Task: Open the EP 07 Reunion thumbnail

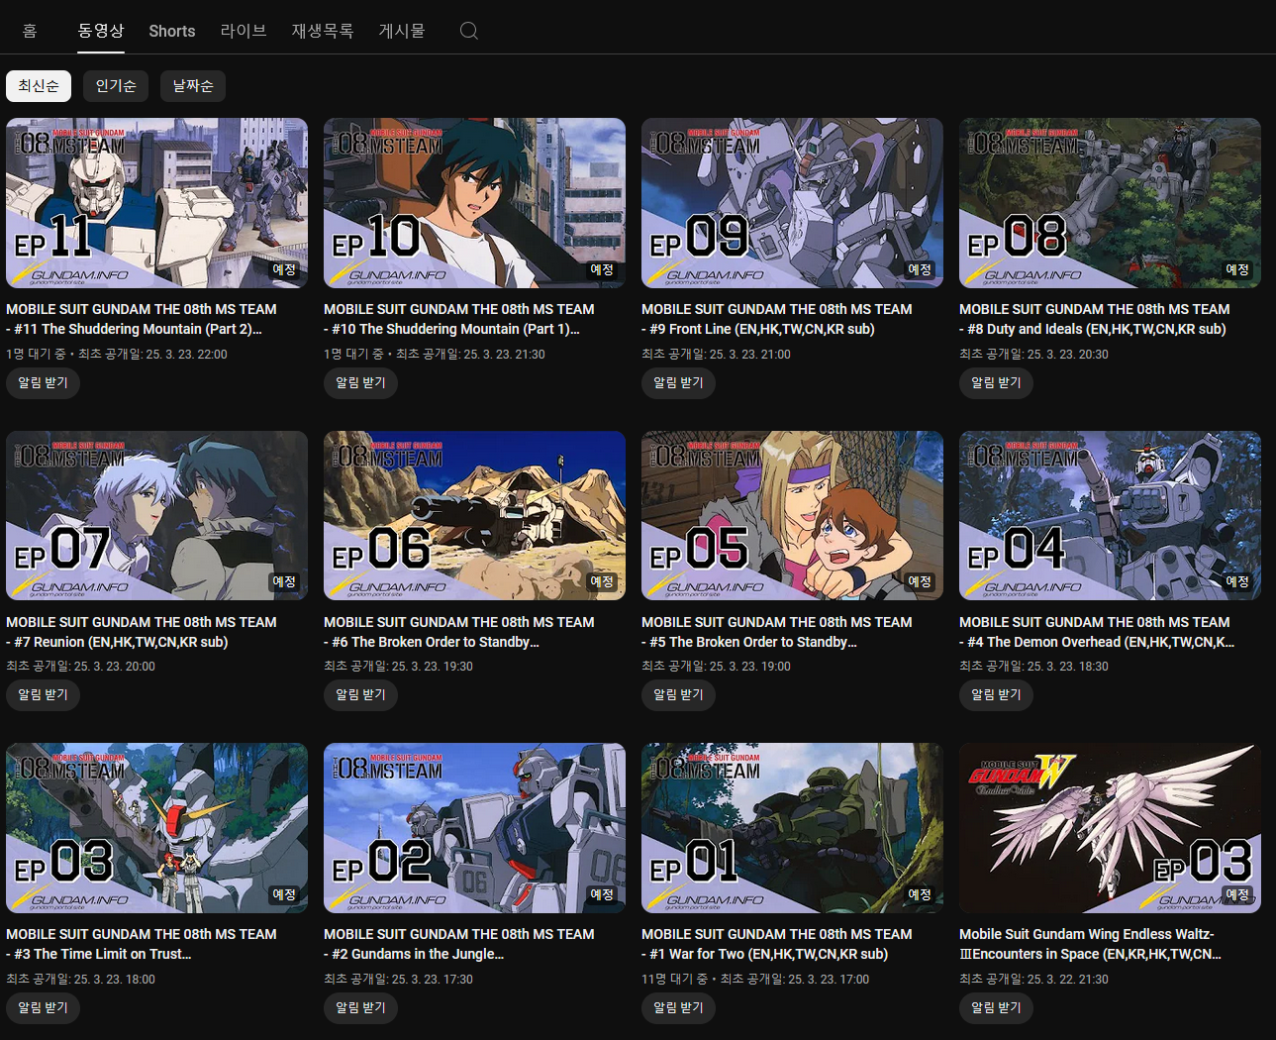Action: click(x=156, y=515)
